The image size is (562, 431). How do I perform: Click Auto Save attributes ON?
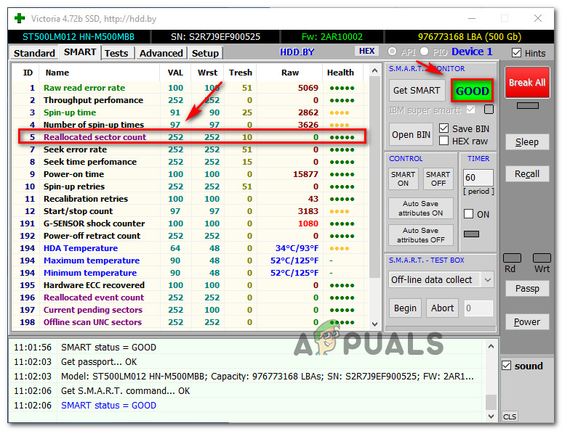click(x=420, y=208)
